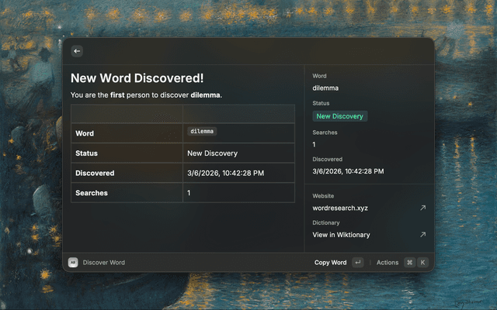Click the Discover Word label in the bottom bar
The width and height of the screenshot is (497, 310).
coord(103,263)
